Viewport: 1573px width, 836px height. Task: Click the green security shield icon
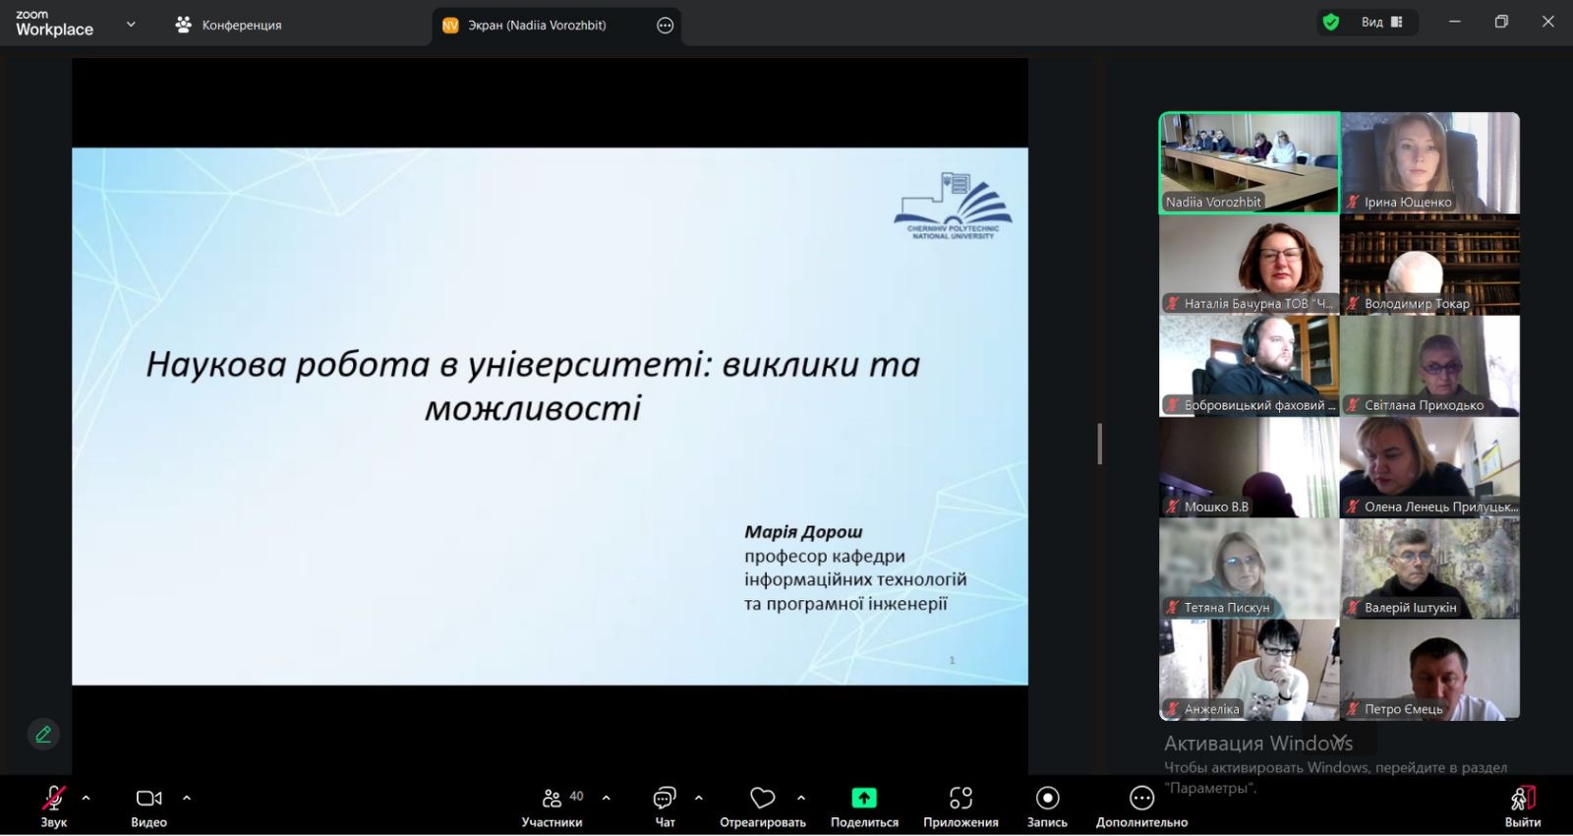(1331, 23)
